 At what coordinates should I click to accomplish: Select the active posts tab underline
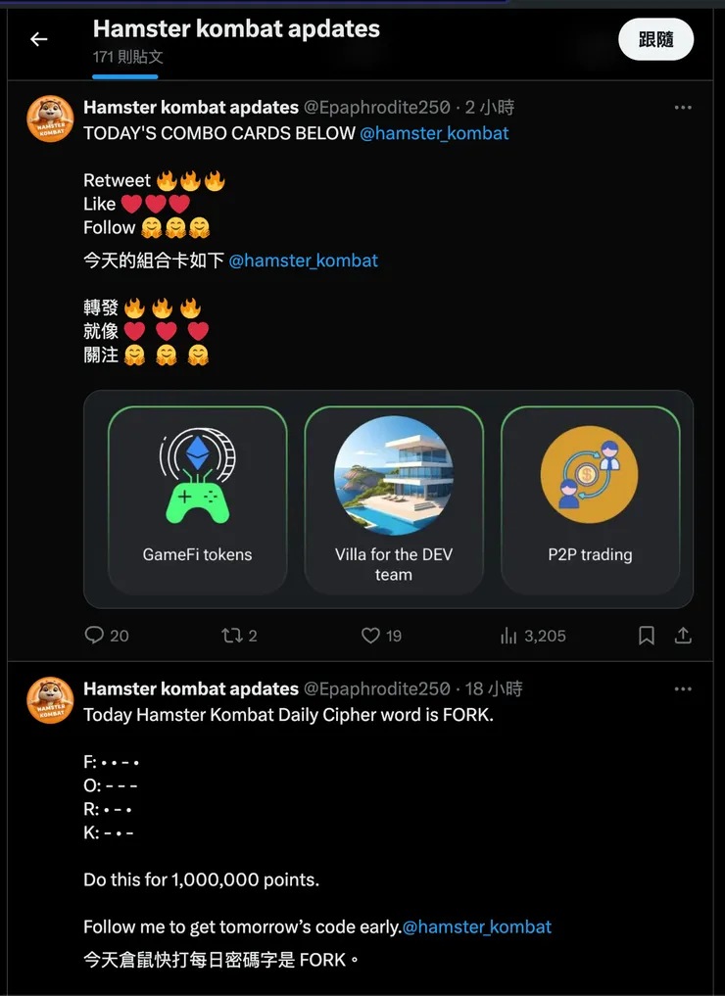click(125, 74)
